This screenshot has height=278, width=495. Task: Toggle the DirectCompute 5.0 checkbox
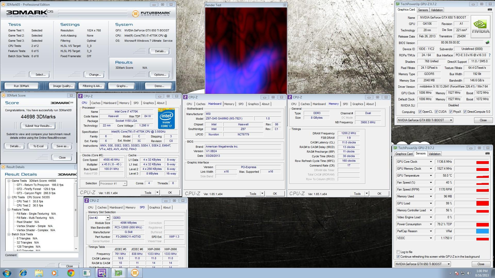(x=465, y=112)
